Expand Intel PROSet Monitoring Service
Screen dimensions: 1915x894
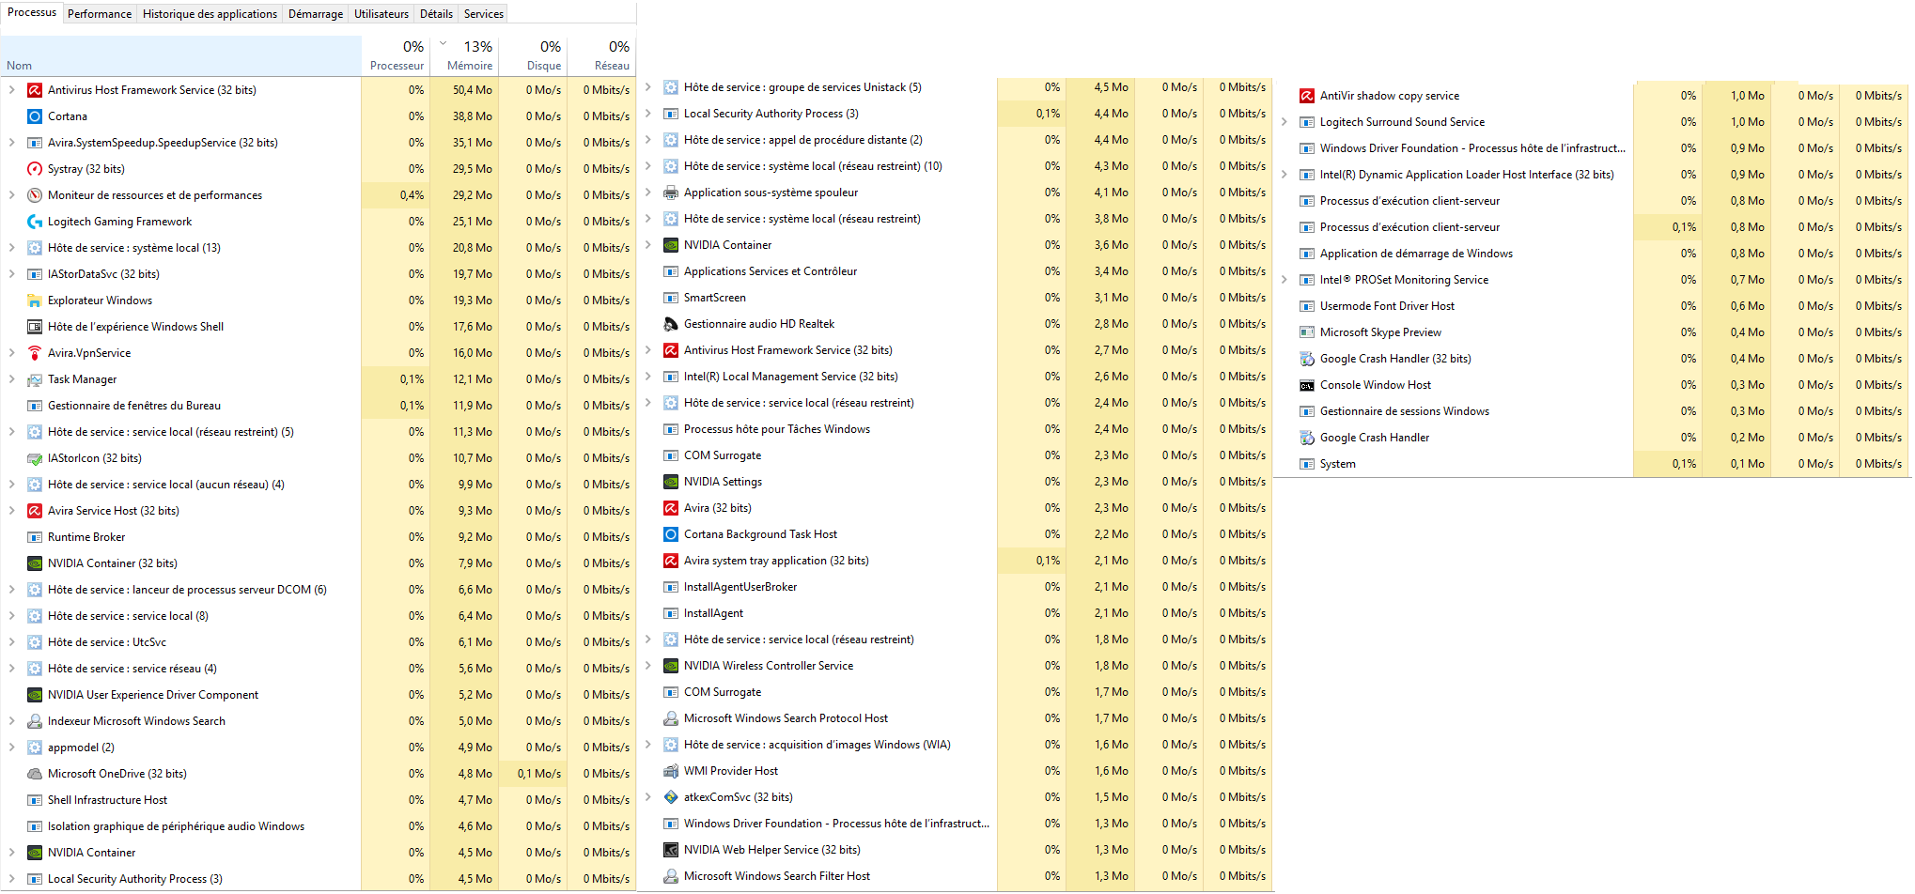[1284, 280]
